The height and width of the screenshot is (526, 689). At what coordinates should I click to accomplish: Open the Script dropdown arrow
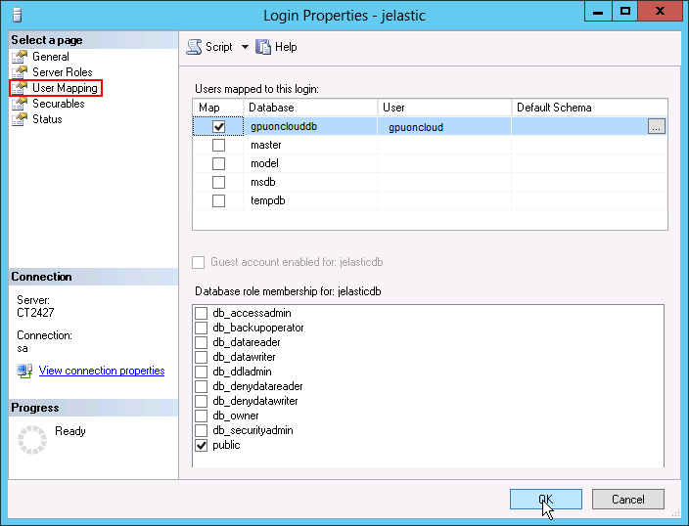[245, 47]
